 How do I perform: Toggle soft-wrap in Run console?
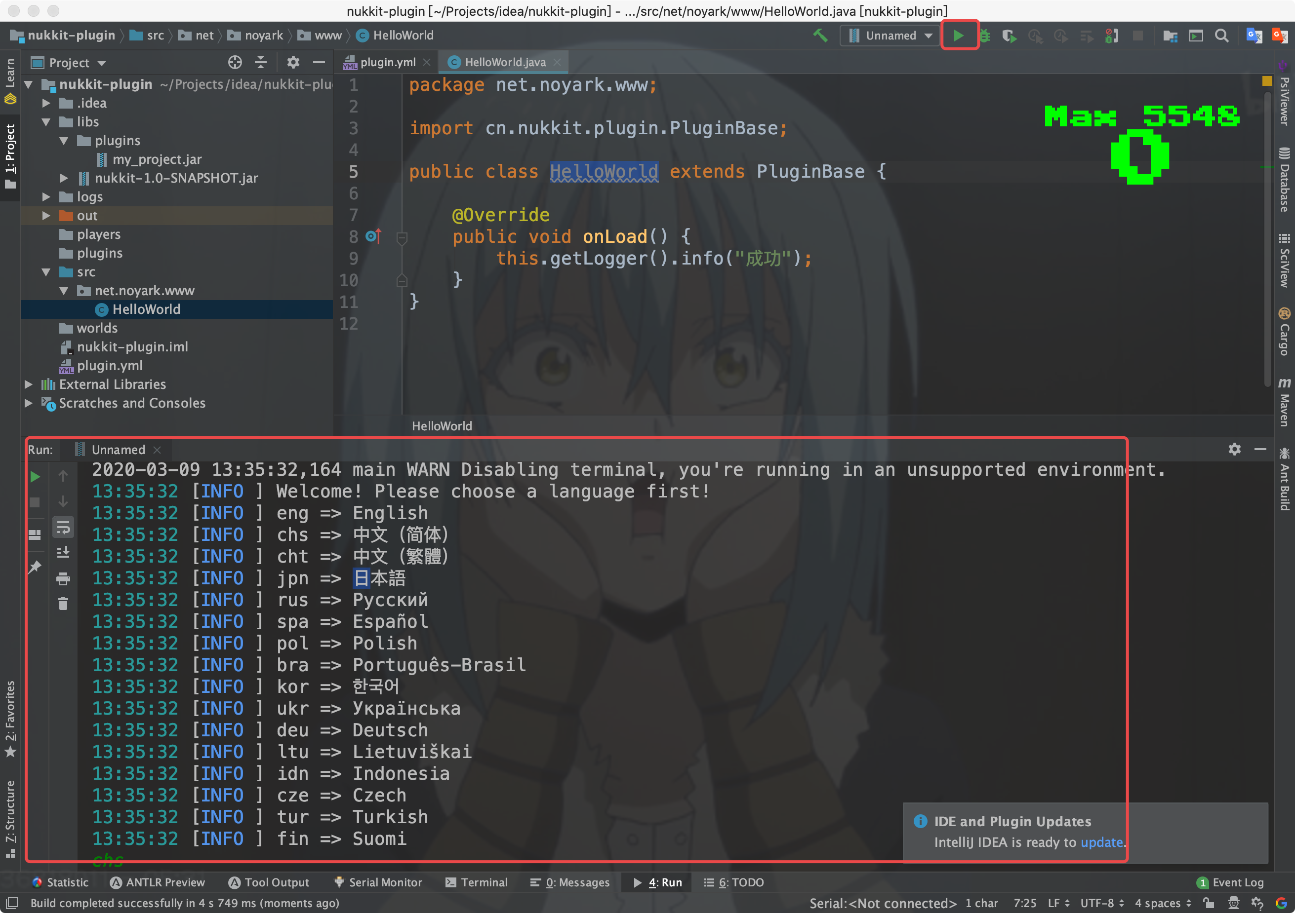pyautogui.click(x=63, y=528)
